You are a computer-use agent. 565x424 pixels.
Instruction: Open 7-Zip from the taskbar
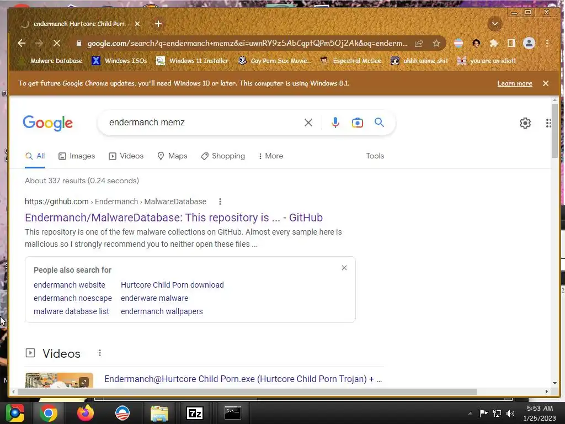tap(195, 413)
